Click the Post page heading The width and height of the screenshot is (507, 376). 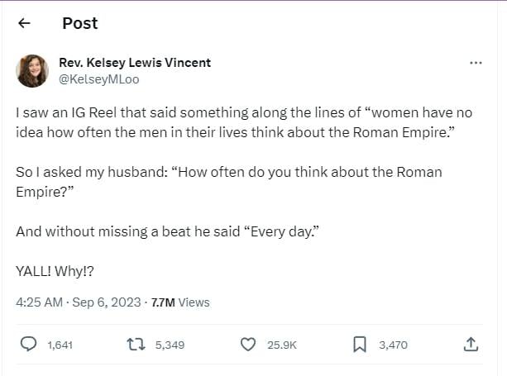click(x=80, y=24)
